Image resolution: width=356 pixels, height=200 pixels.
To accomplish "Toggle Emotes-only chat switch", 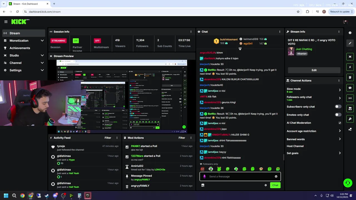I will (338, 115).
